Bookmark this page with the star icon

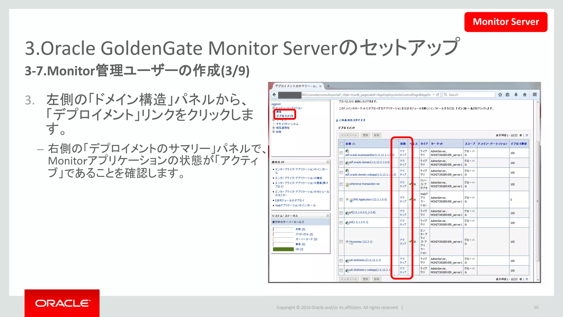click(500, 95)
